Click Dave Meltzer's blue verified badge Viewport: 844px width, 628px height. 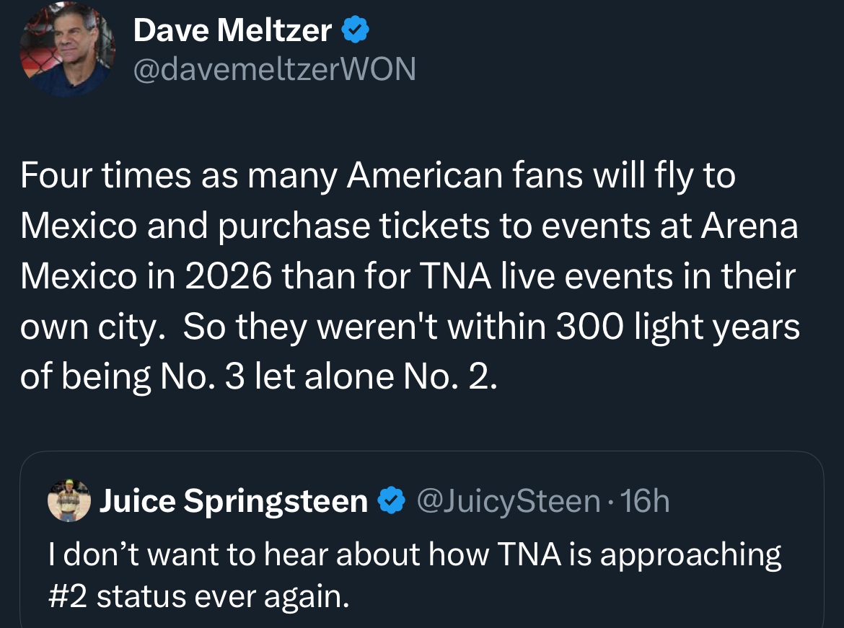[x=355, y=30]
